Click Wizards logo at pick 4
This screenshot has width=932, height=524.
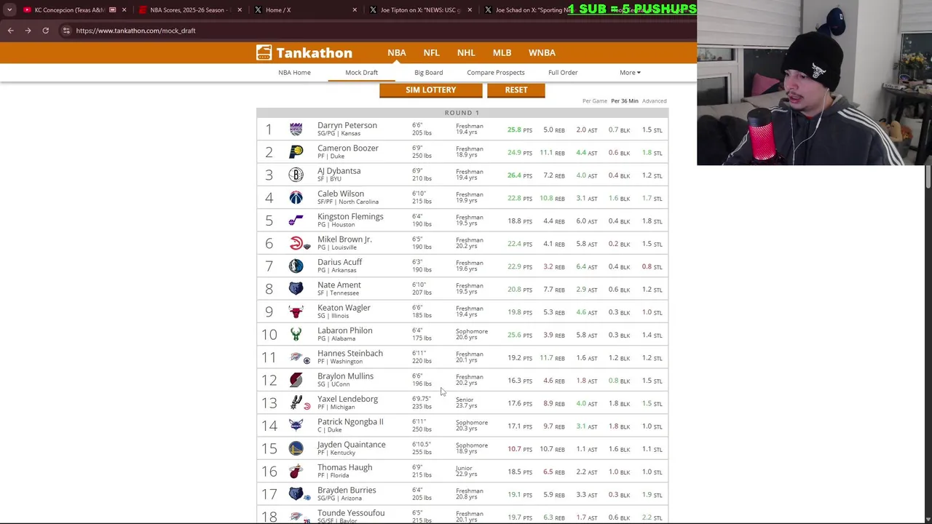pyautogui.click(x=296, y=197)
